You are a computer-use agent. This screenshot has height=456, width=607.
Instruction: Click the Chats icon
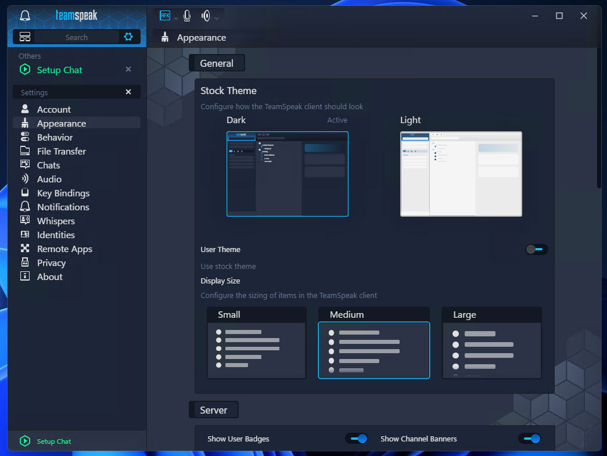tap(25, 164)
